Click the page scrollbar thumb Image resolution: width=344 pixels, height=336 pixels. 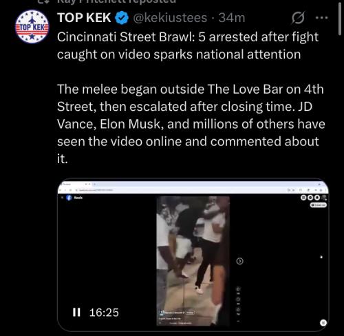(340, 19)
